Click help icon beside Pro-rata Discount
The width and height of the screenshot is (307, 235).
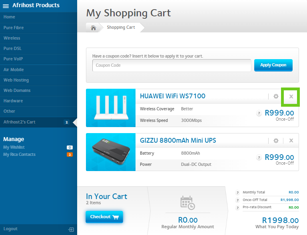238,207
